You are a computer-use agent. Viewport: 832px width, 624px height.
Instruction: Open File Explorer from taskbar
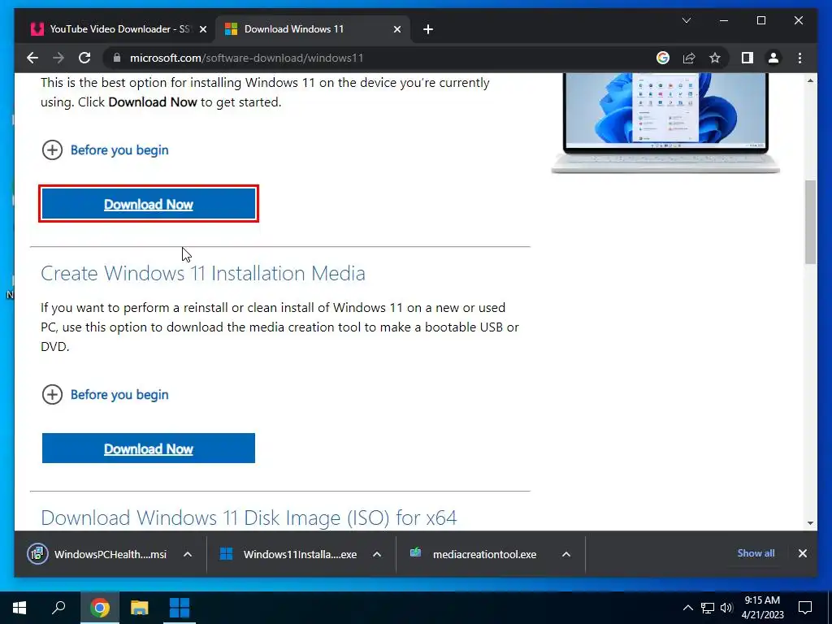[x=140, y=608]
